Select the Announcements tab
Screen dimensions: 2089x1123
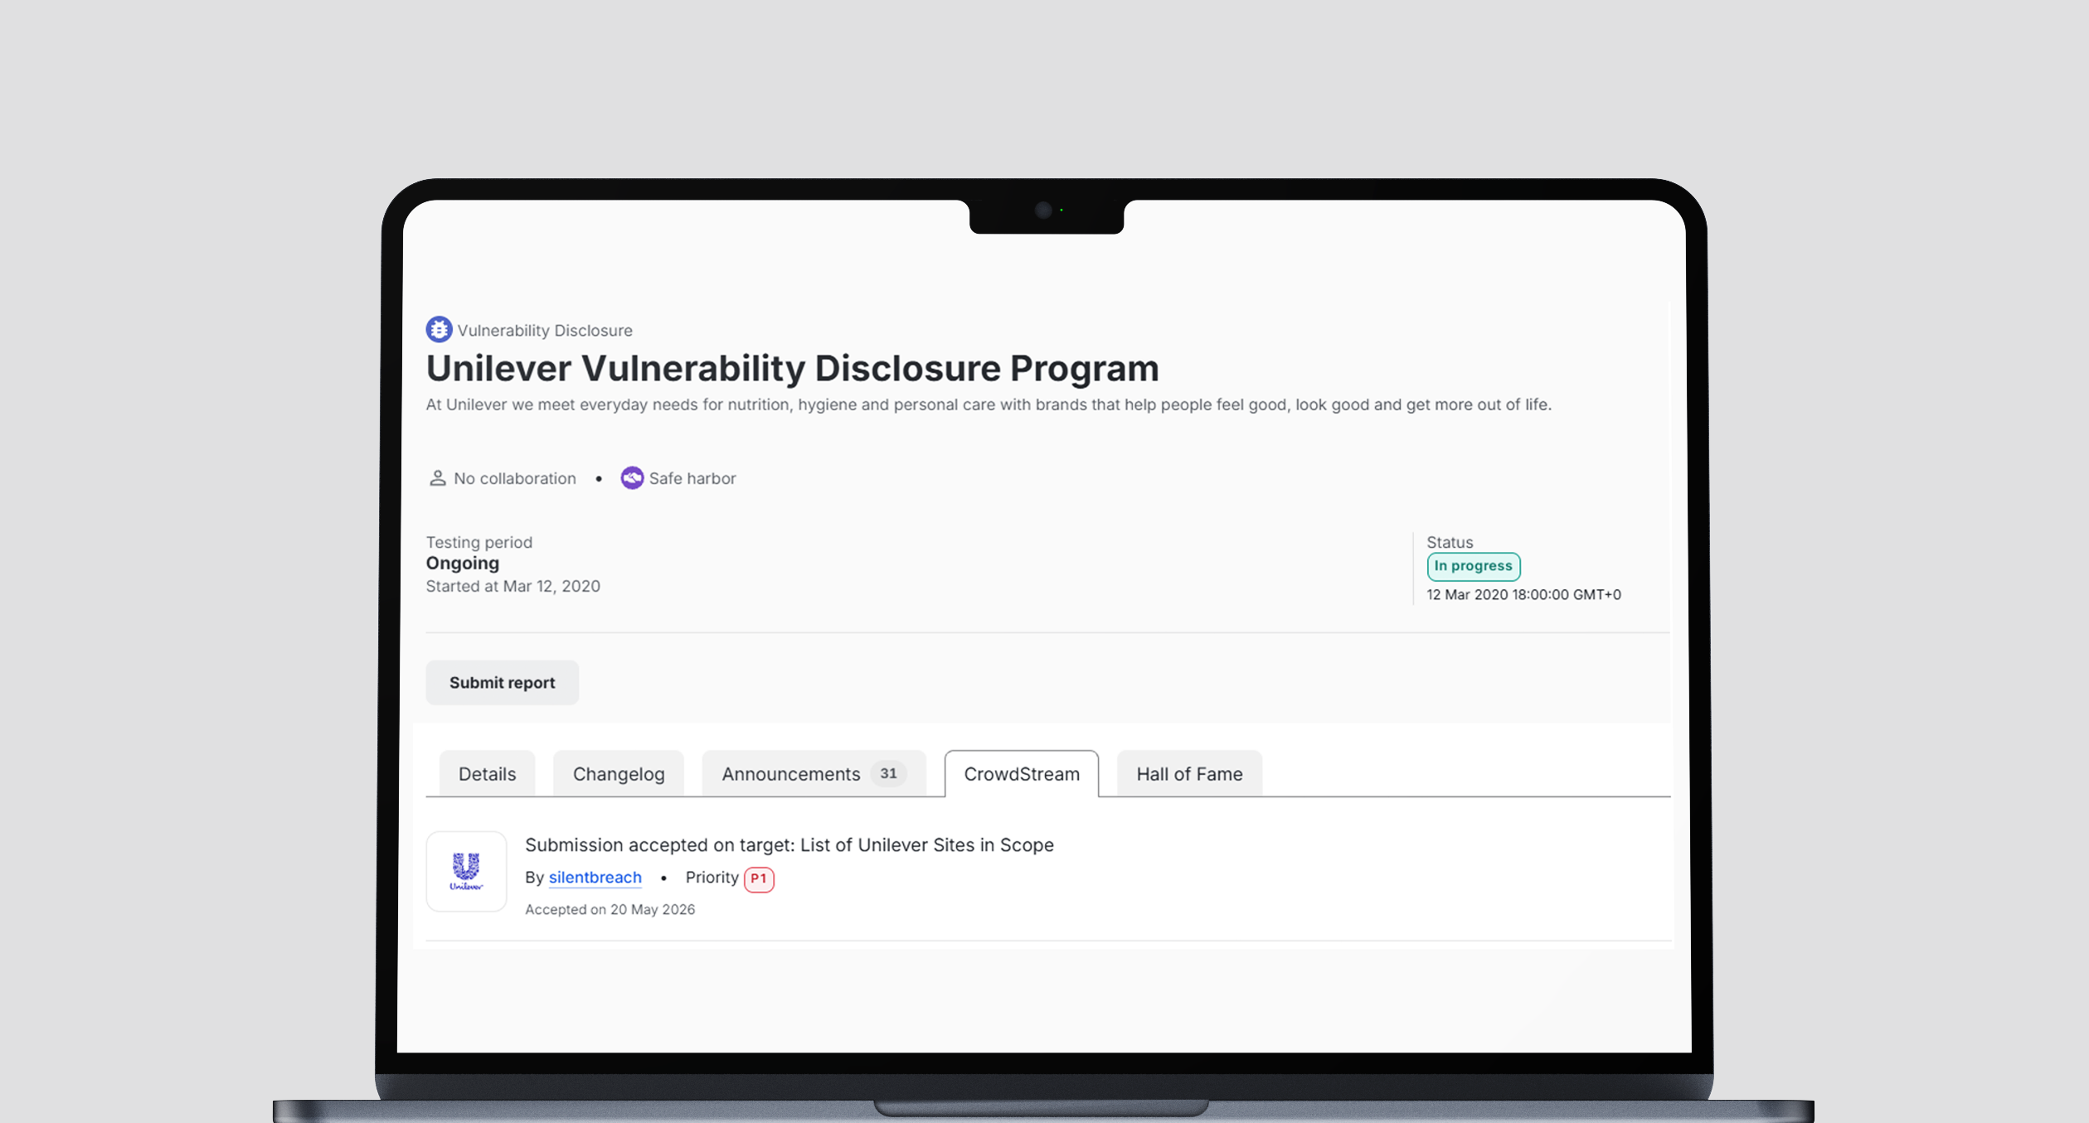814,773
